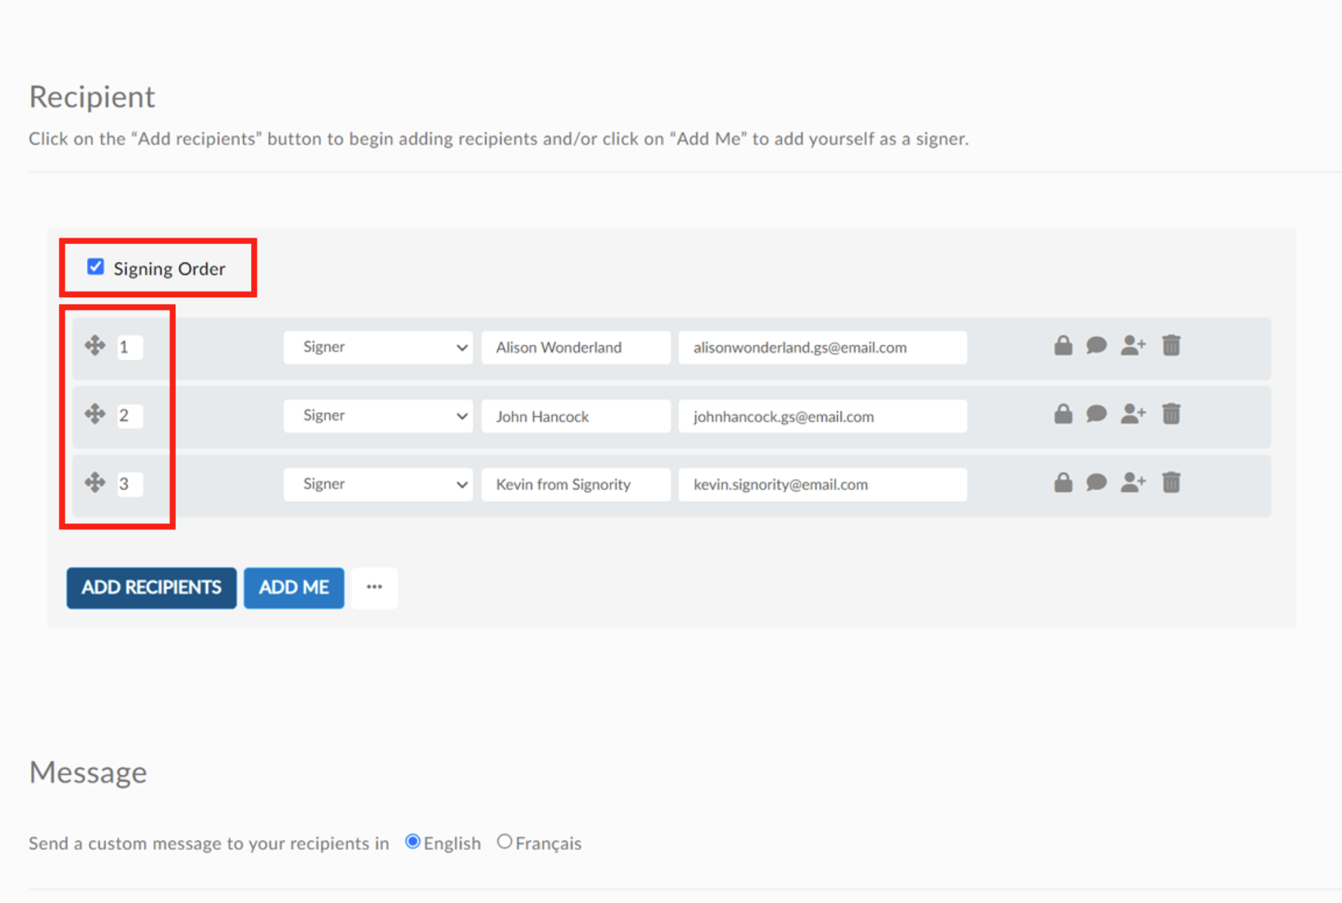Select English message language

coord(412,842)
